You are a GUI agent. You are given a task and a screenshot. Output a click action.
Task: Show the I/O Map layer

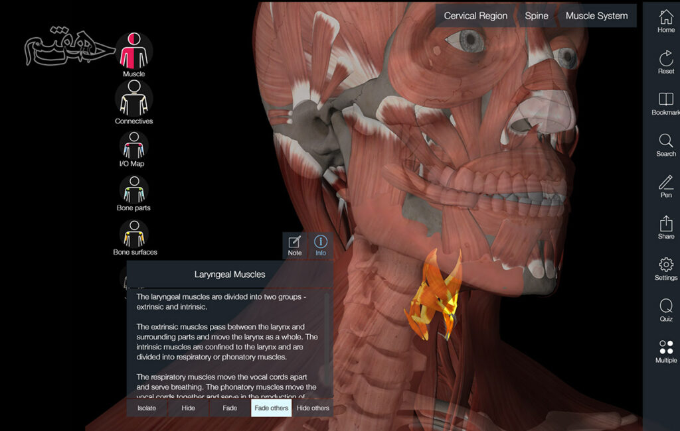coord(133,144)
